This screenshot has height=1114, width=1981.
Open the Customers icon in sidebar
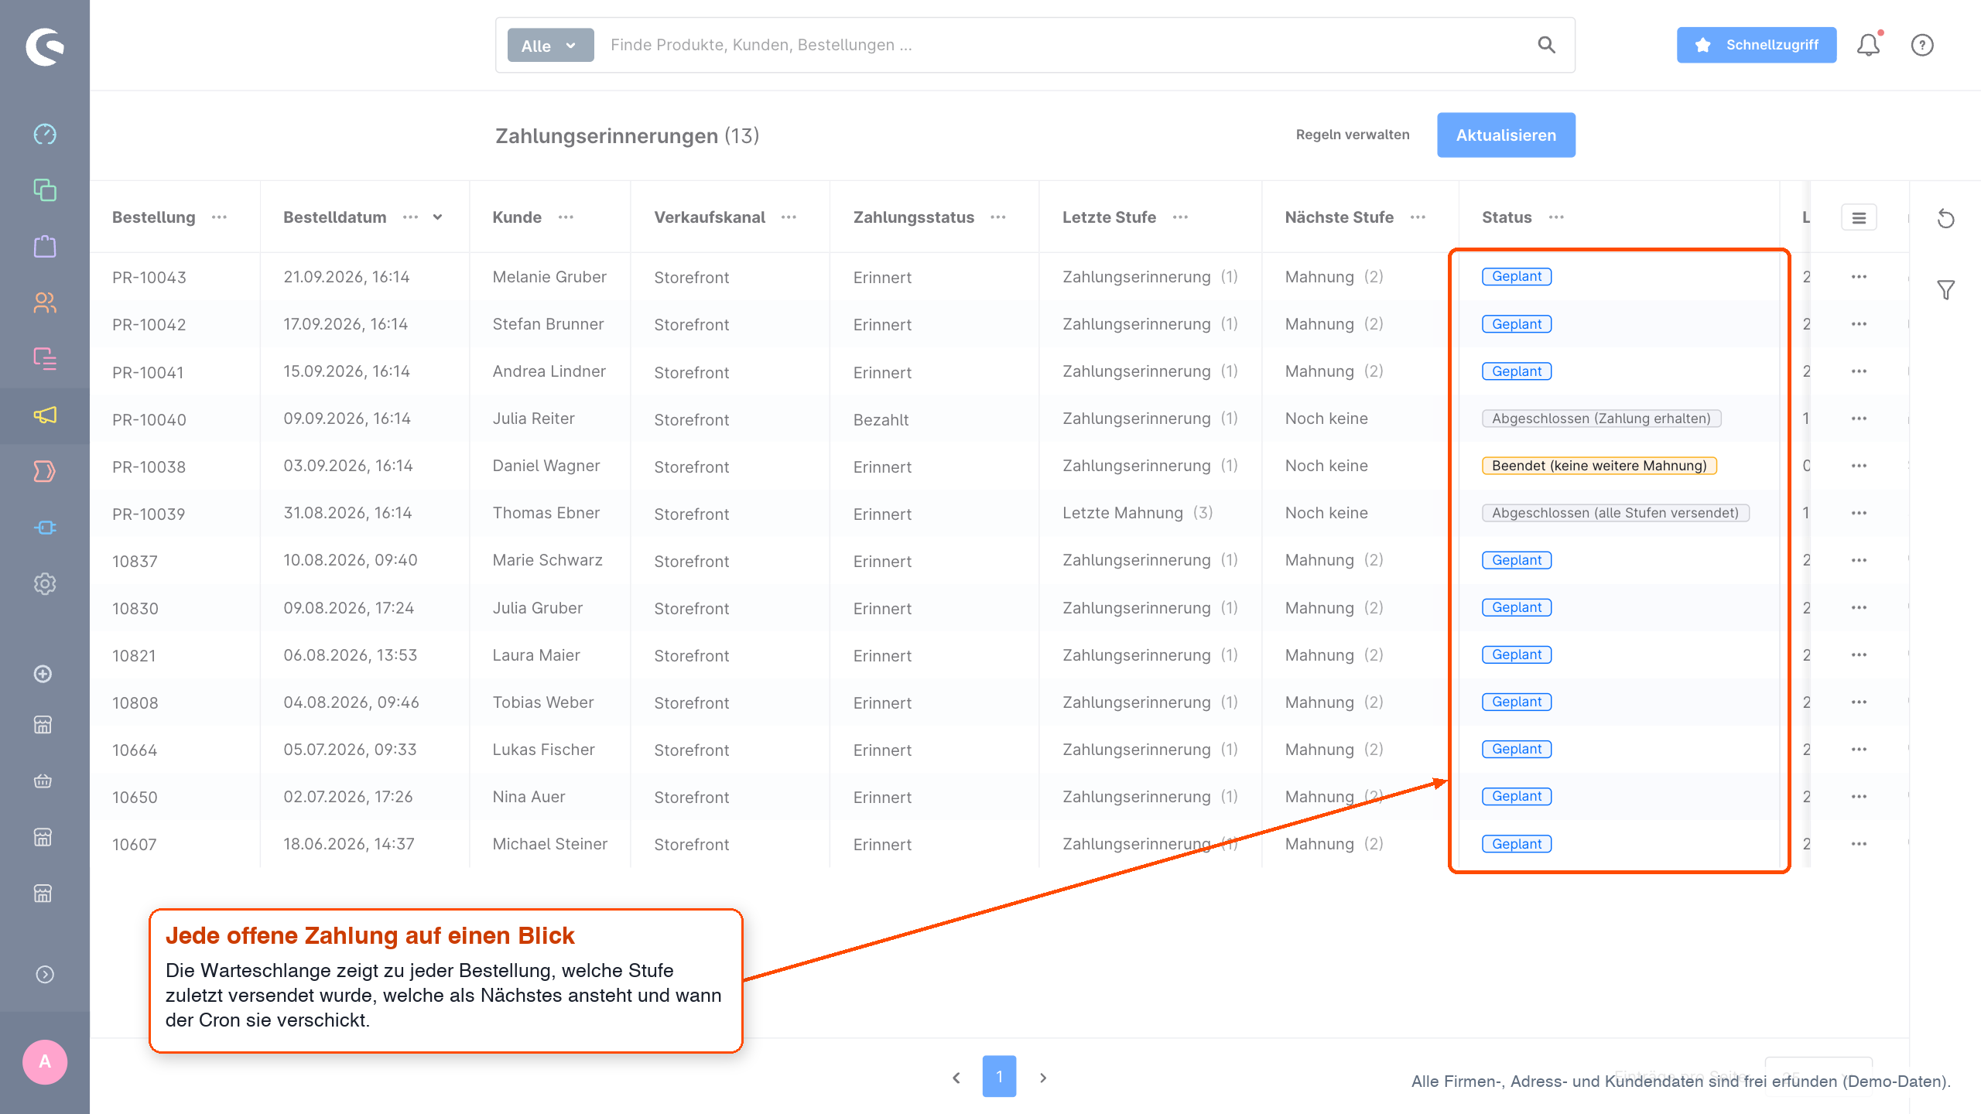coord(45,302)
